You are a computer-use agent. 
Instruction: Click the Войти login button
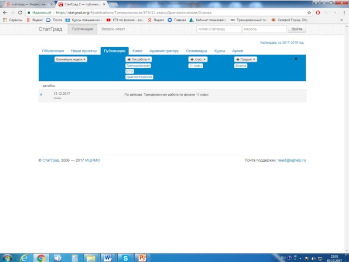coord(297,29)
